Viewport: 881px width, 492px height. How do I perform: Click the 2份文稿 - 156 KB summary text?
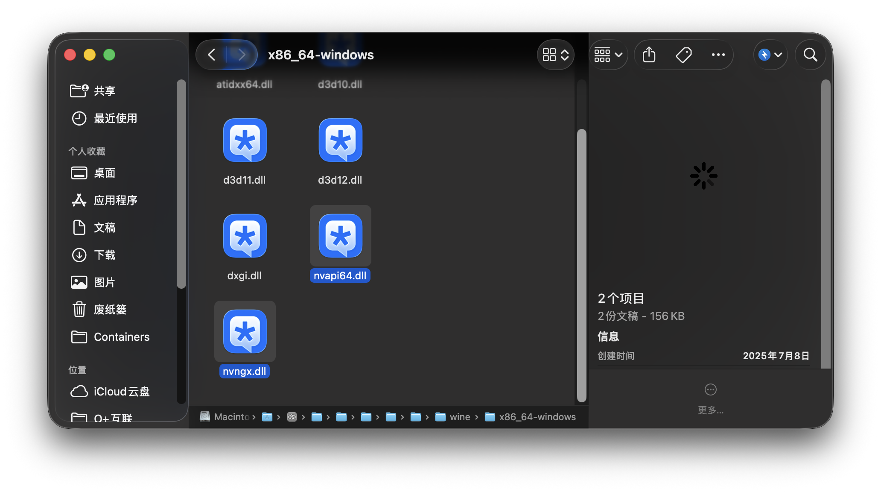641,316
